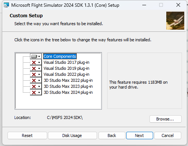Select Visual Studio 2019 plug-in label
The height and width of the screenshot is (146, 188).
[66, 68]
